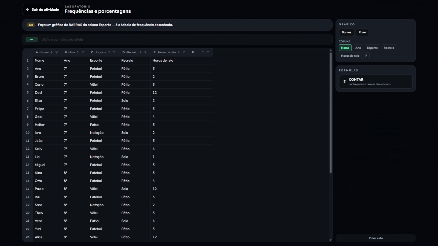Click Horas de tela value in Otto's row
This screenshot has width=438, height=246.
[169, 181]
